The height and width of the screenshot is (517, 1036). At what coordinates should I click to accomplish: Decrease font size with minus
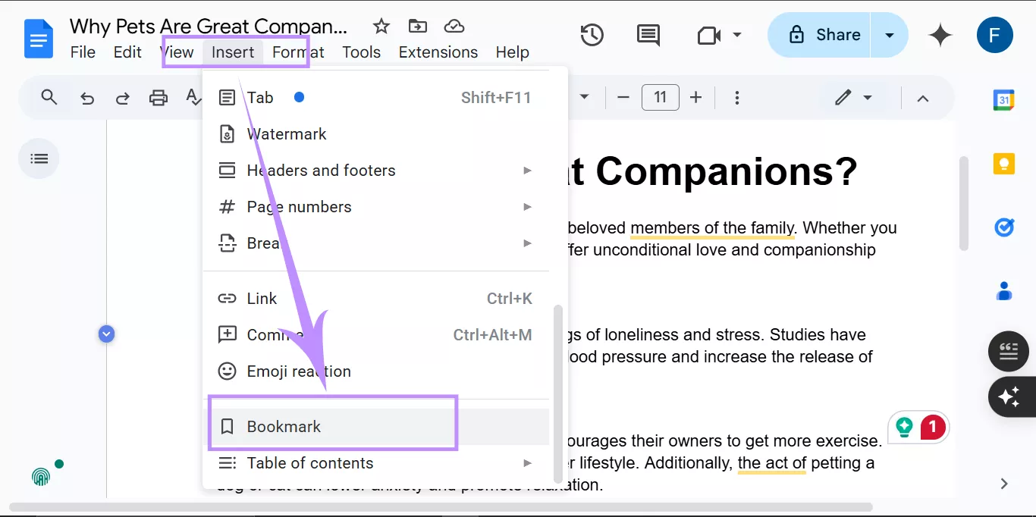623,98
